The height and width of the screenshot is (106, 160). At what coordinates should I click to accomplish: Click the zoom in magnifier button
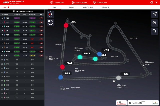[x=155, y=23]
